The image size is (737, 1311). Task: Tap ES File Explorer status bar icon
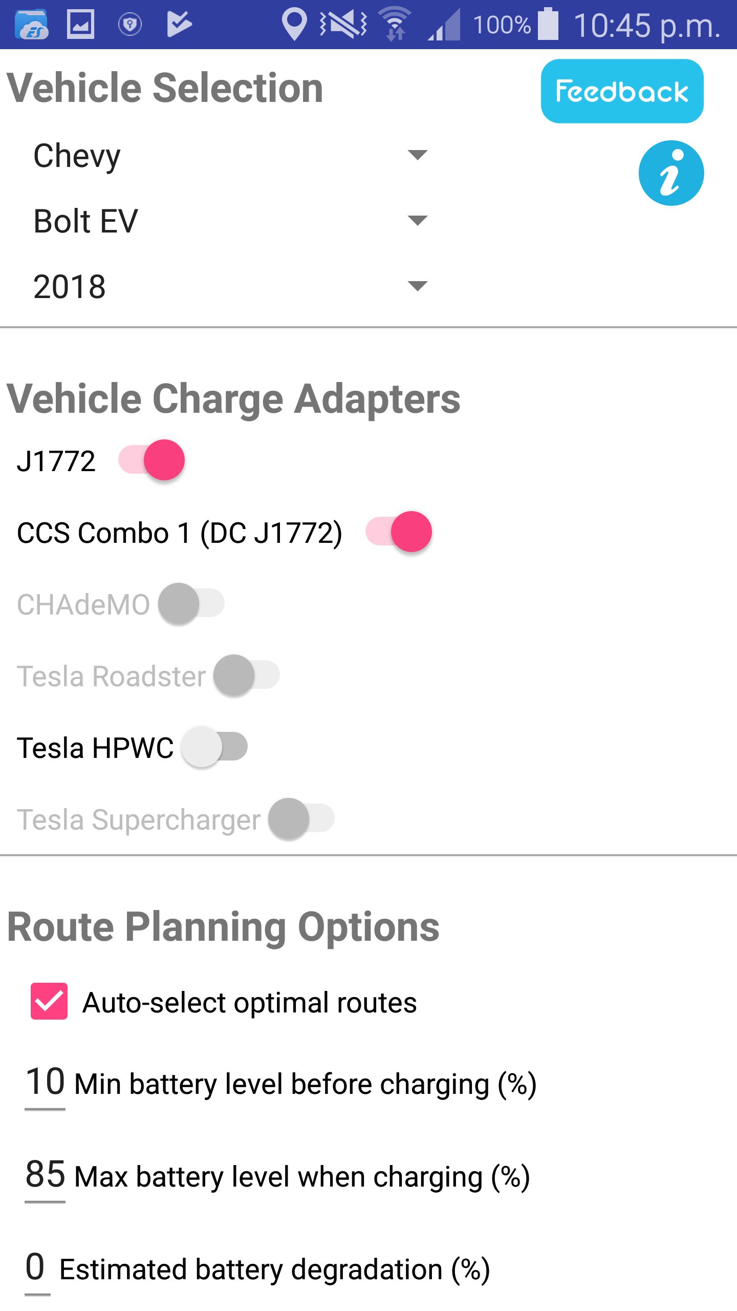click(32, 25)
